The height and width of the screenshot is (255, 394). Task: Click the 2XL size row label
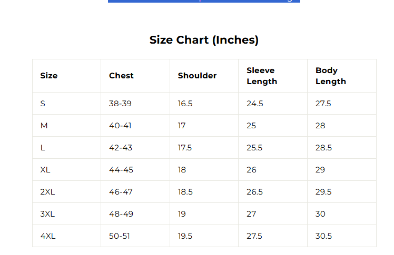pyautogui.click(x=47, y=192)
